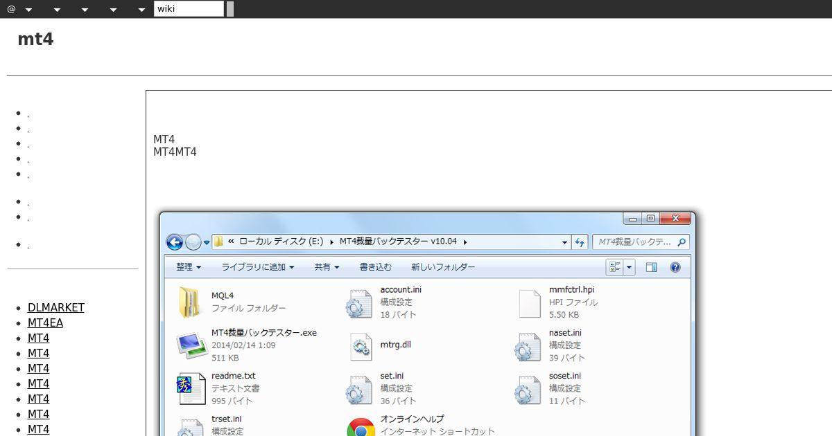The height and width of the screenshot is (436, 832).
Task: Select the set.ini file name
Action: click(392, 376)
